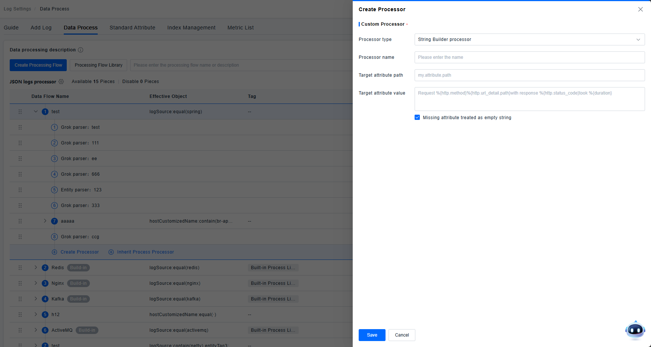The width and height of the screenshot is (651, 347).
Task: Expand the aaaaa nested flow
Action: [45, 221]
